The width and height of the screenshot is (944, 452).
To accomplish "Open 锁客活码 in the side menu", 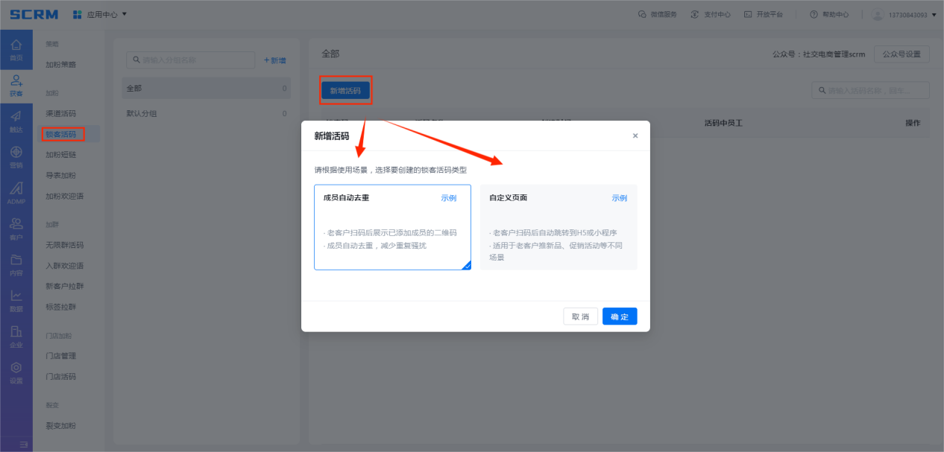I will [61, 135].
